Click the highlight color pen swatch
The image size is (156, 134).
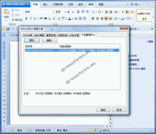tap(63, 18)
